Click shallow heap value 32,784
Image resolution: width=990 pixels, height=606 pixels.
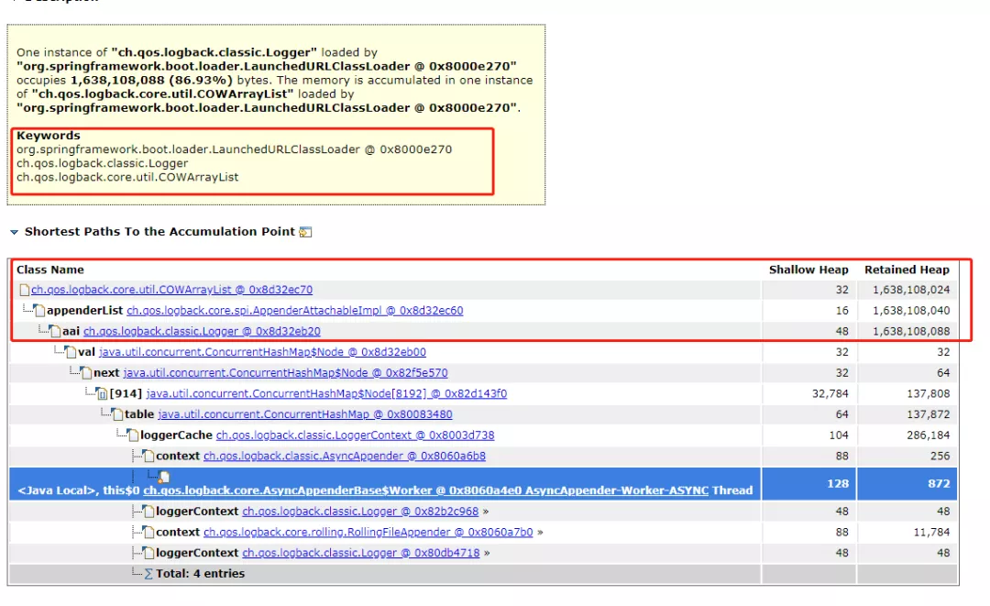(x=830, y=394)
